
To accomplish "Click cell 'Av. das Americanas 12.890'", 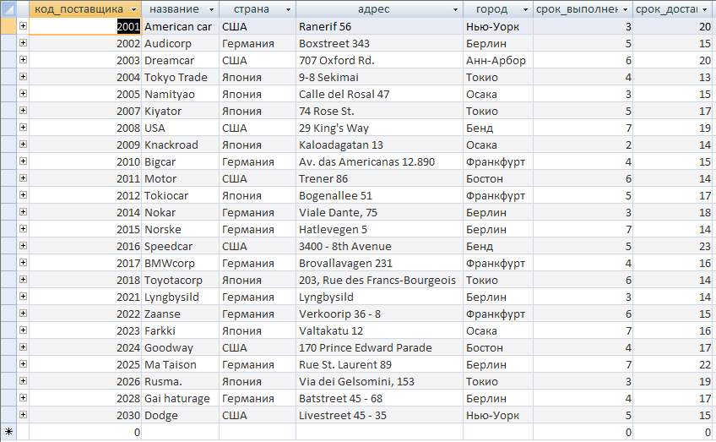I will click(x=379, y=161).
